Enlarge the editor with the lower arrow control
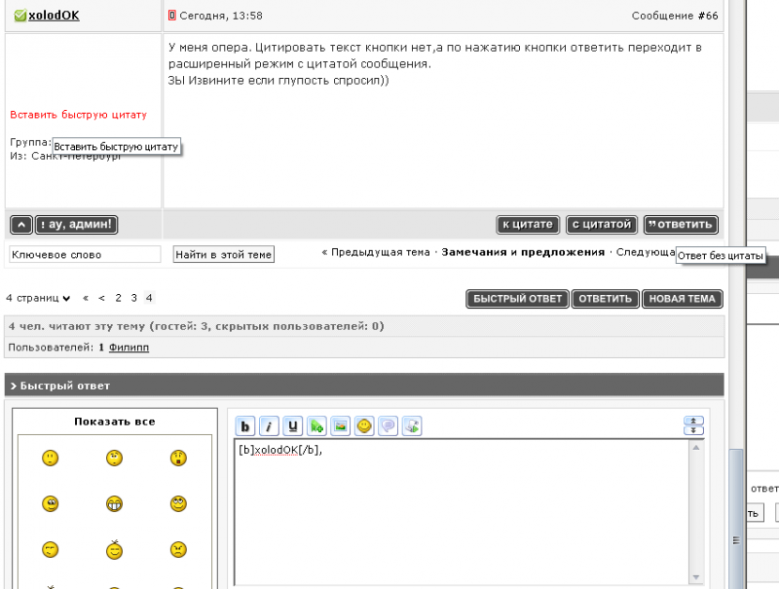This screenshot has width=779, height=589. tap(693, 430)
